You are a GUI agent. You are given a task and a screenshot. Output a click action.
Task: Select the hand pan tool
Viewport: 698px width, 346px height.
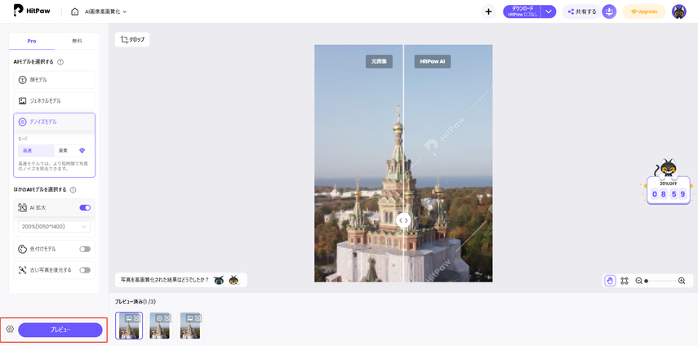[x=610, y=281]
